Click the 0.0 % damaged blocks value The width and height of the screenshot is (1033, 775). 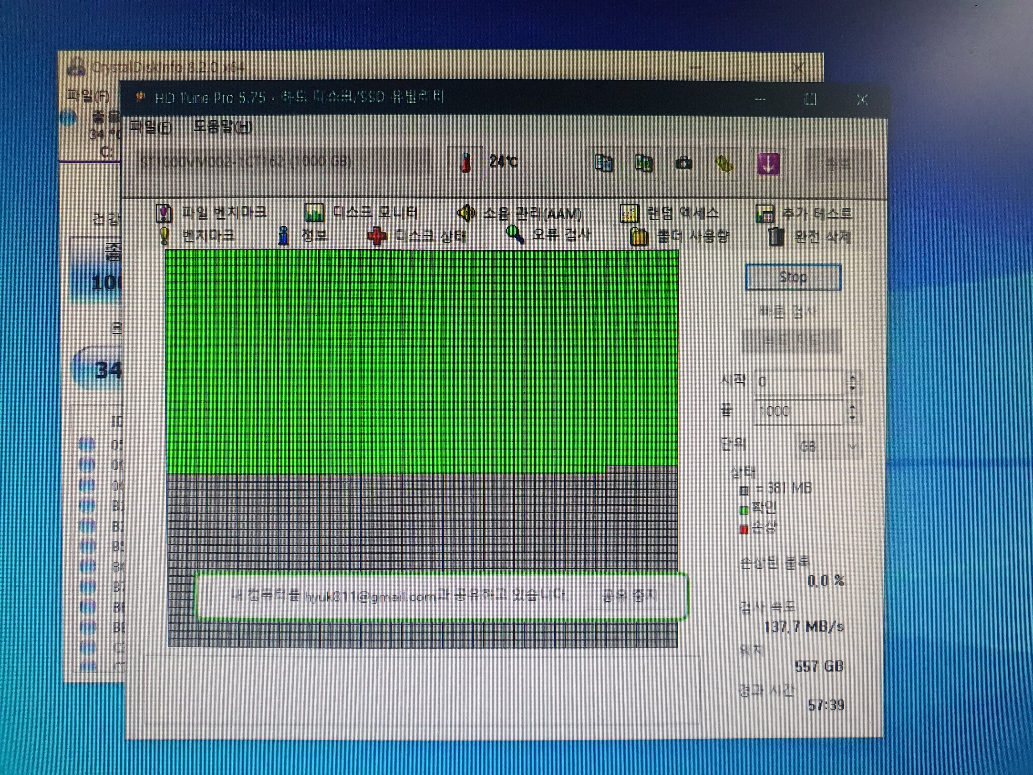(x=826, y=581)
